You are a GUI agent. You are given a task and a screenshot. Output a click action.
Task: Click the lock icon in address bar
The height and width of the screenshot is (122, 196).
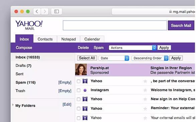coord(170,12)
